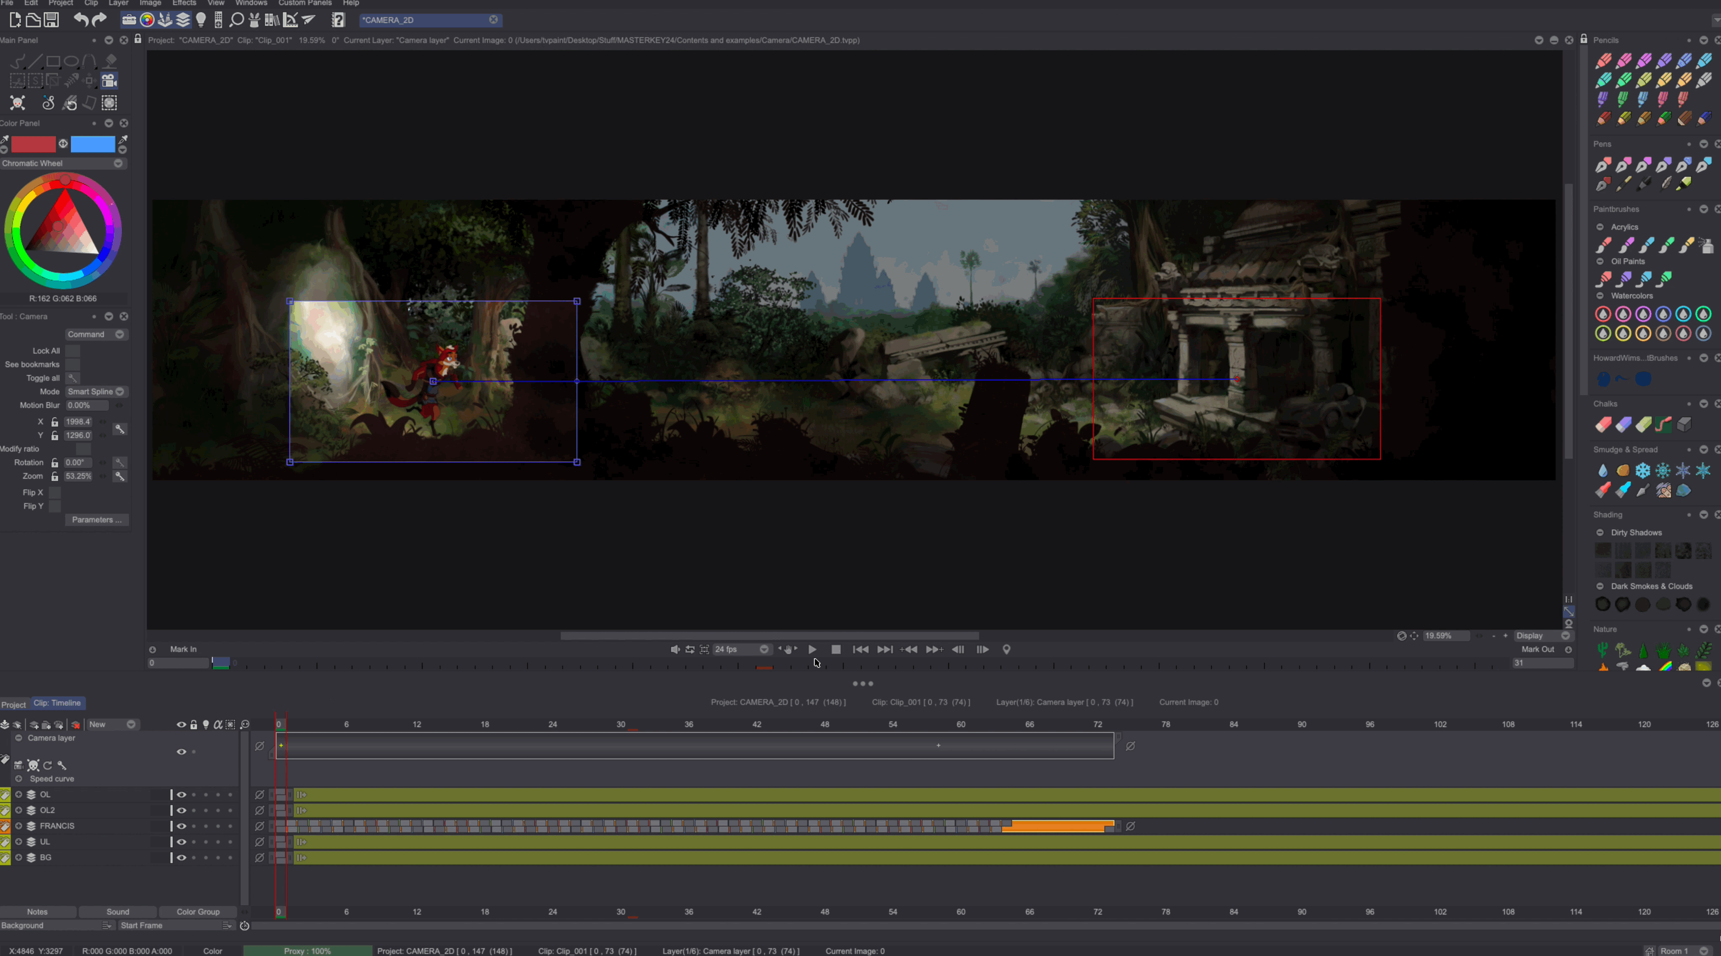This screenshot has width=1721, height=956.
Task: Open the Color Group section
Action: [x=198, y=911]
